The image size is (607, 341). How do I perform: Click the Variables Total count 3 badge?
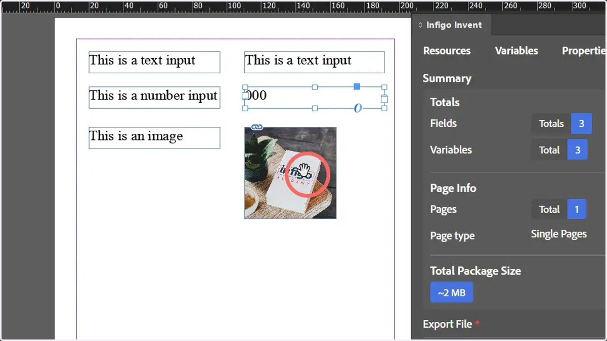coord(578,150)
